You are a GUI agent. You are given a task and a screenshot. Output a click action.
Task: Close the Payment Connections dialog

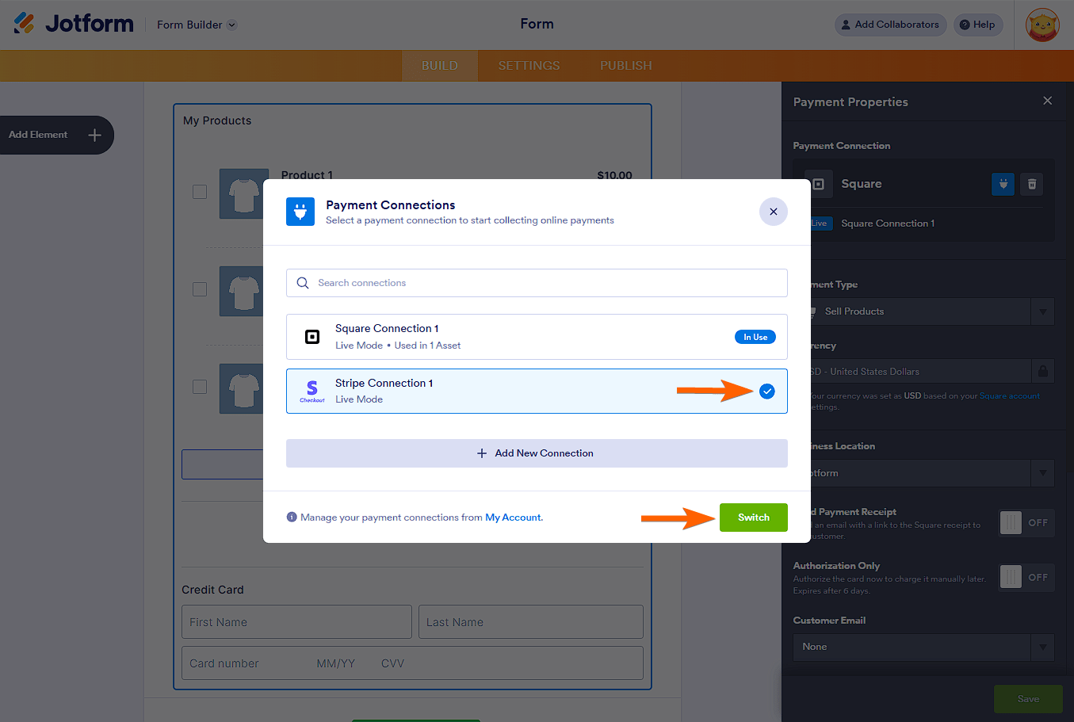[774, 212]
